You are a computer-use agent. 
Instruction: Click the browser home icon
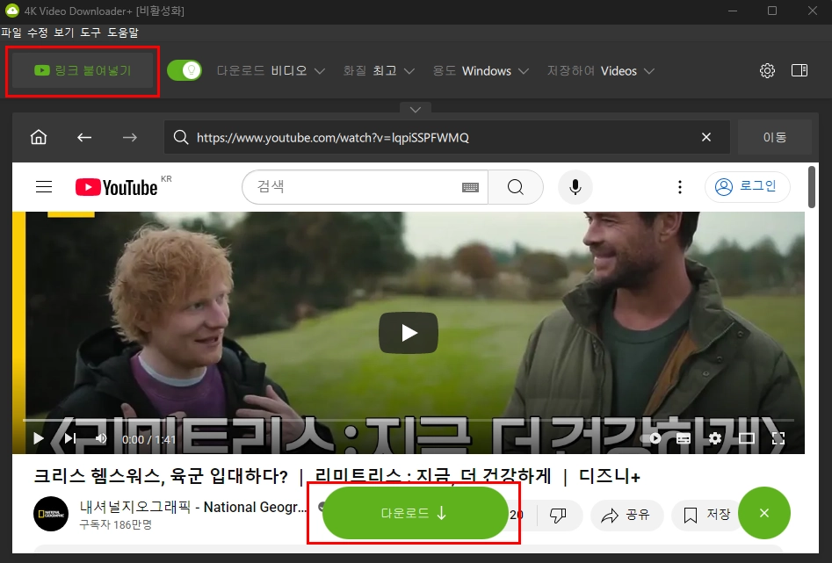click(38, 137)
